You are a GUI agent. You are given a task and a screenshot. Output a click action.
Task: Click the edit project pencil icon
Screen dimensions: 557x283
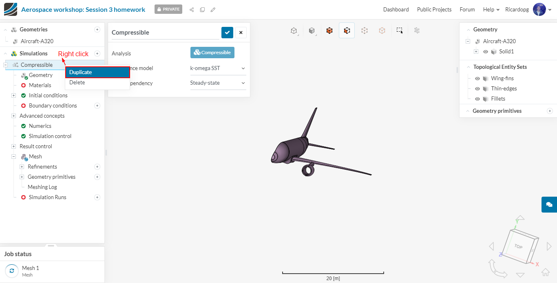[213, 10]
